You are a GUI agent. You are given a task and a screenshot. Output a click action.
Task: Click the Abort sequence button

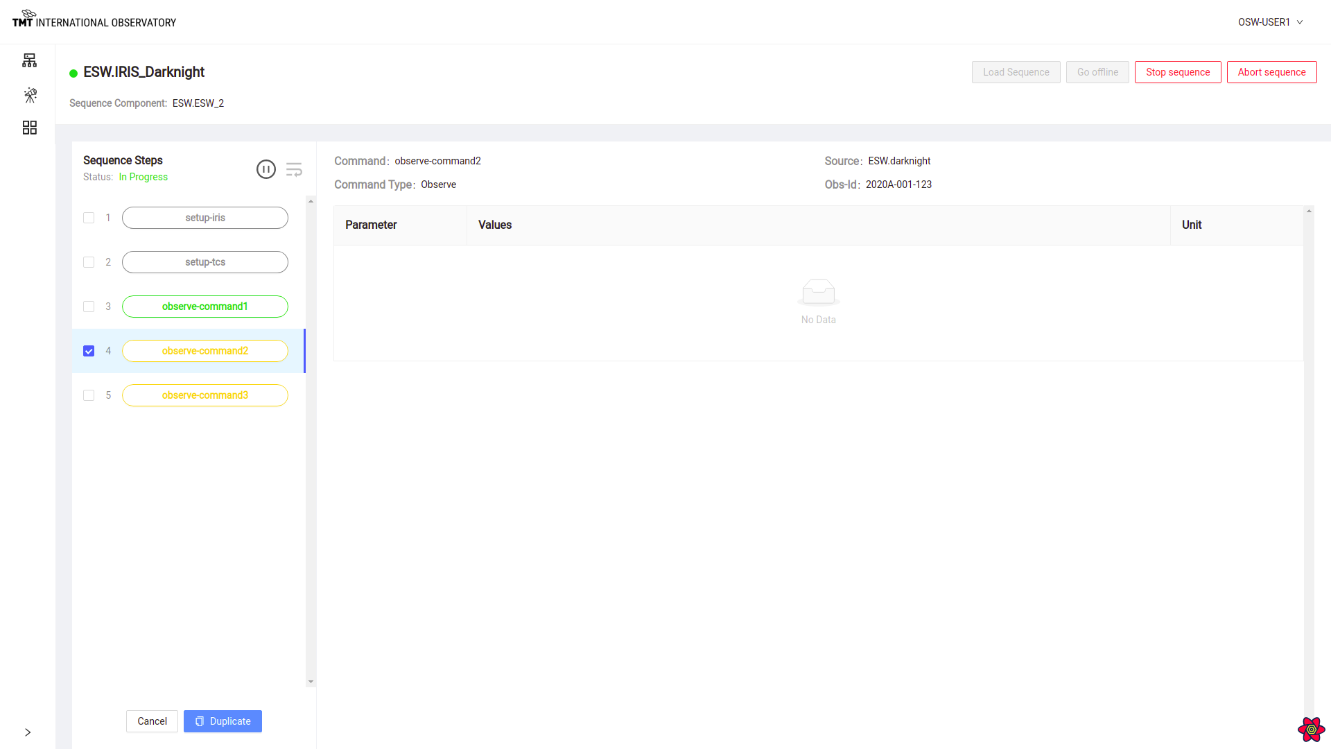(1271, 72)
